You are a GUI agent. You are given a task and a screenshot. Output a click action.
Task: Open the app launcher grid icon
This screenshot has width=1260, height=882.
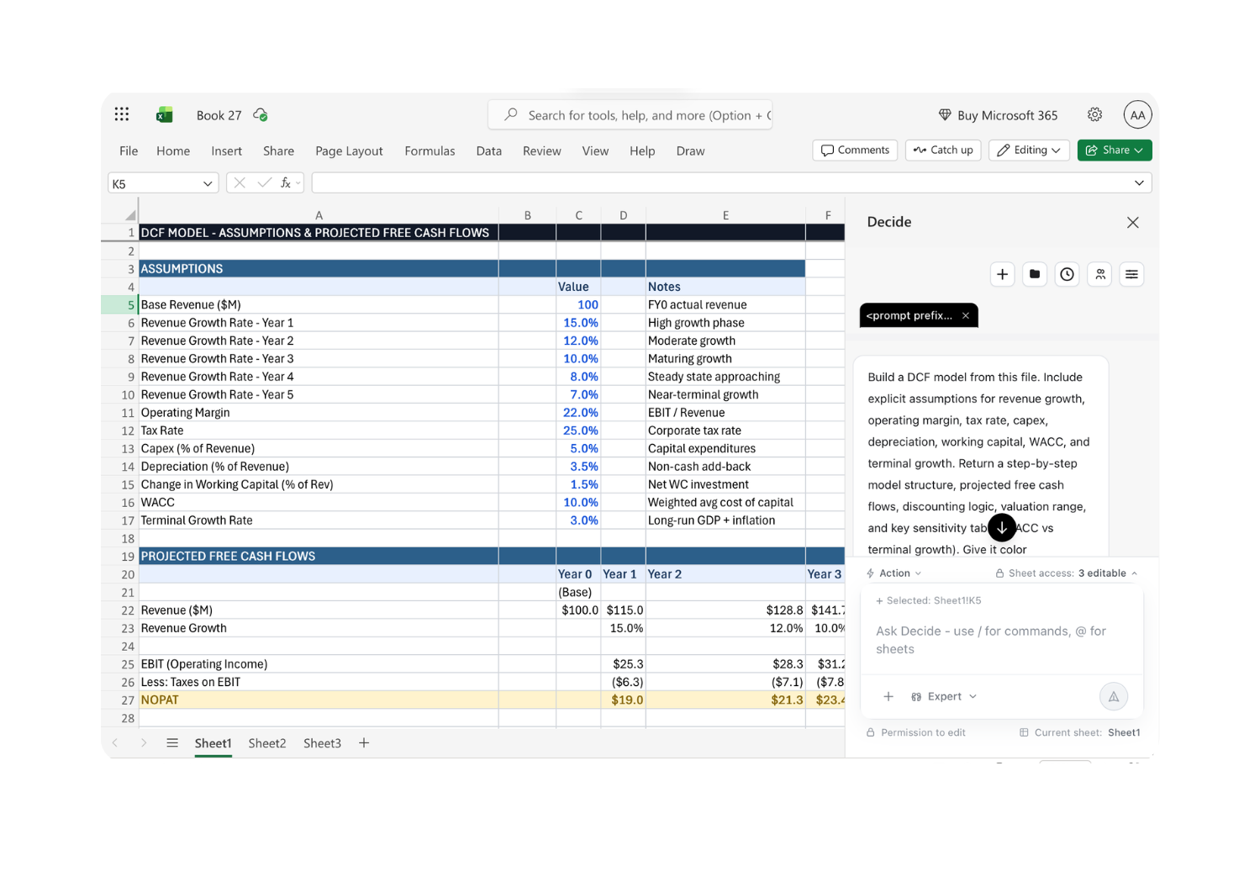(x=122, y=114)
